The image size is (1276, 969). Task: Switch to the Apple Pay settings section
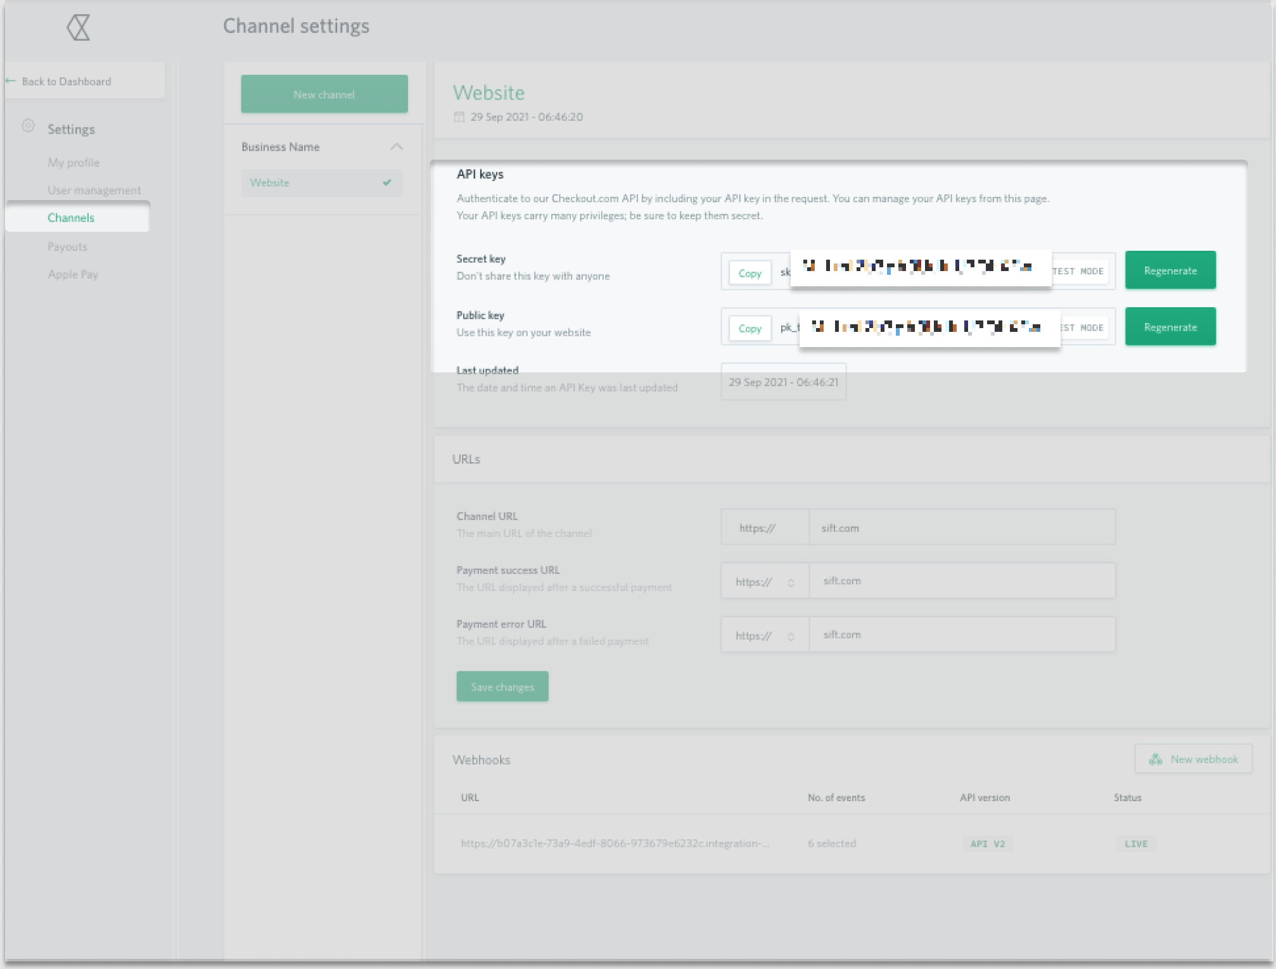pos(73,274)
